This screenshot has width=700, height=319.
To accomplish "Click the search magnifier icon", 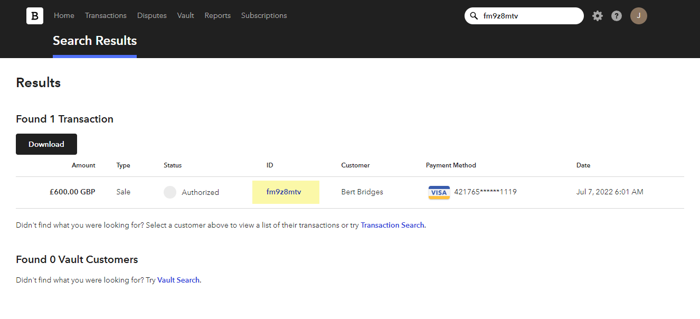I will [474, 16].
